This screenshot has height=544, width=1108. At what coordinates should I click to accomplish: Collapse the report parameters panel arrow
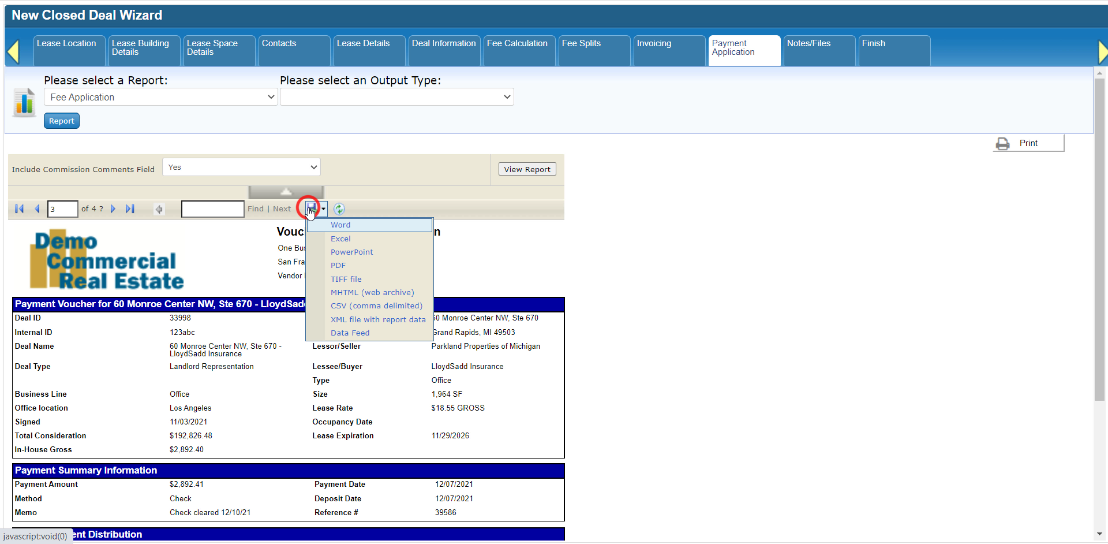(286, 192)
